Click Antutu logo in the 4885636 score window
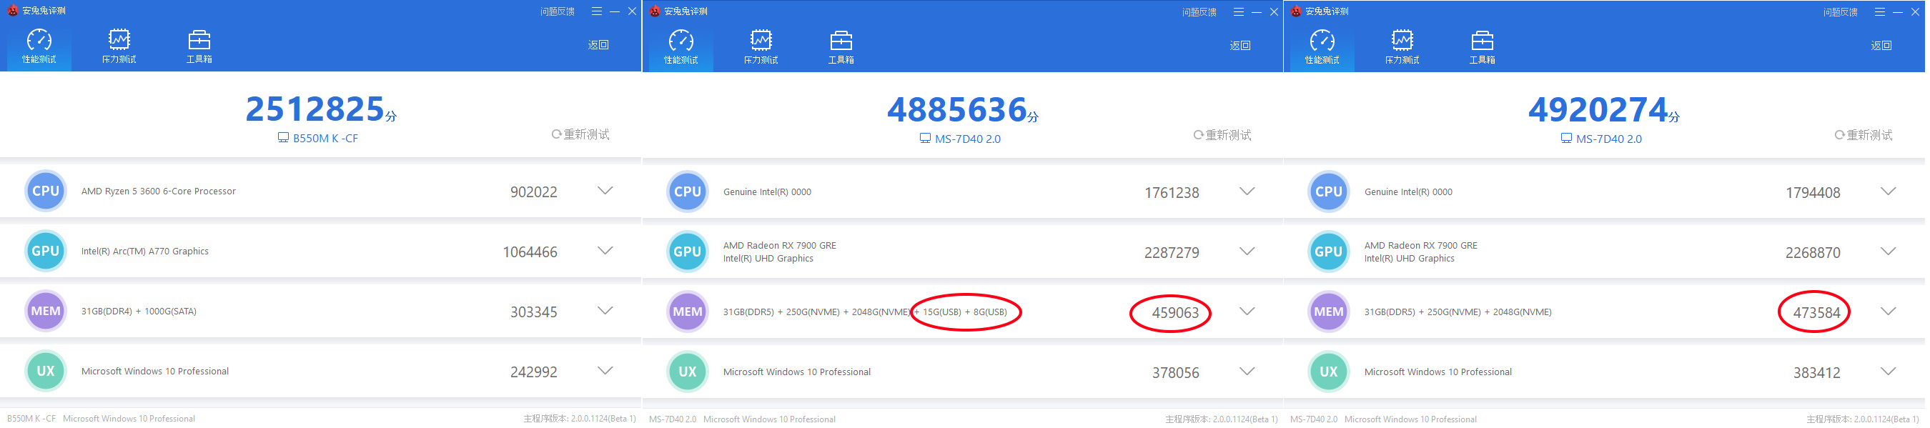Image resolution: width=1930 pixels, height=428 pixels. 655,11
